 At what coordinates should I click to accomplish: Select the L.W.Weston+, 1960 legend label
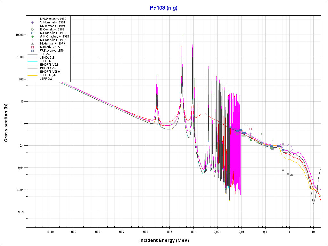(53, 19)
